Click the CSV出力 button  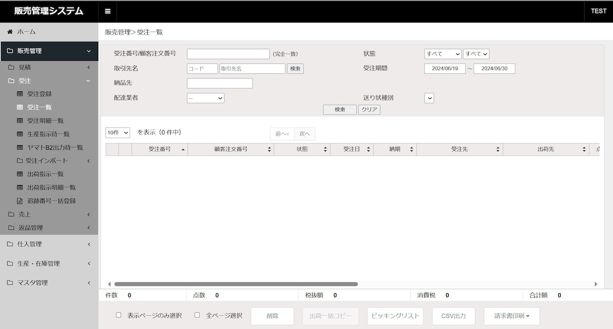[453, 316]
